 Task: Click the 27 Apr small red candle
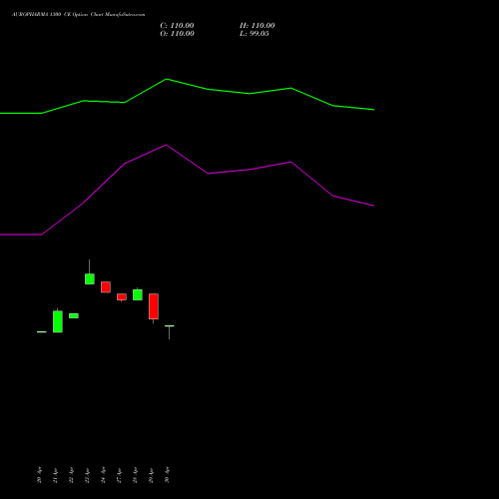(122, 297)
